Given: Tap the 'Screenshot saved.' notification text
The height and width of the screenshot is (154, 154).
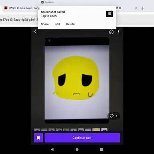Looking at the screenshot, I should [x=53, y=12].
